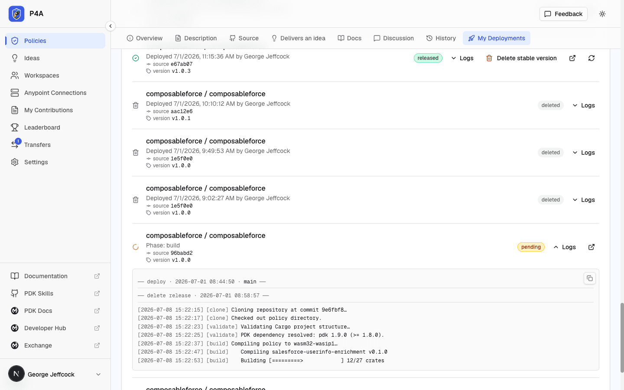Screen dimensions: 624x390
Task: Switch to the Overview tab
Action: point(145,38)
